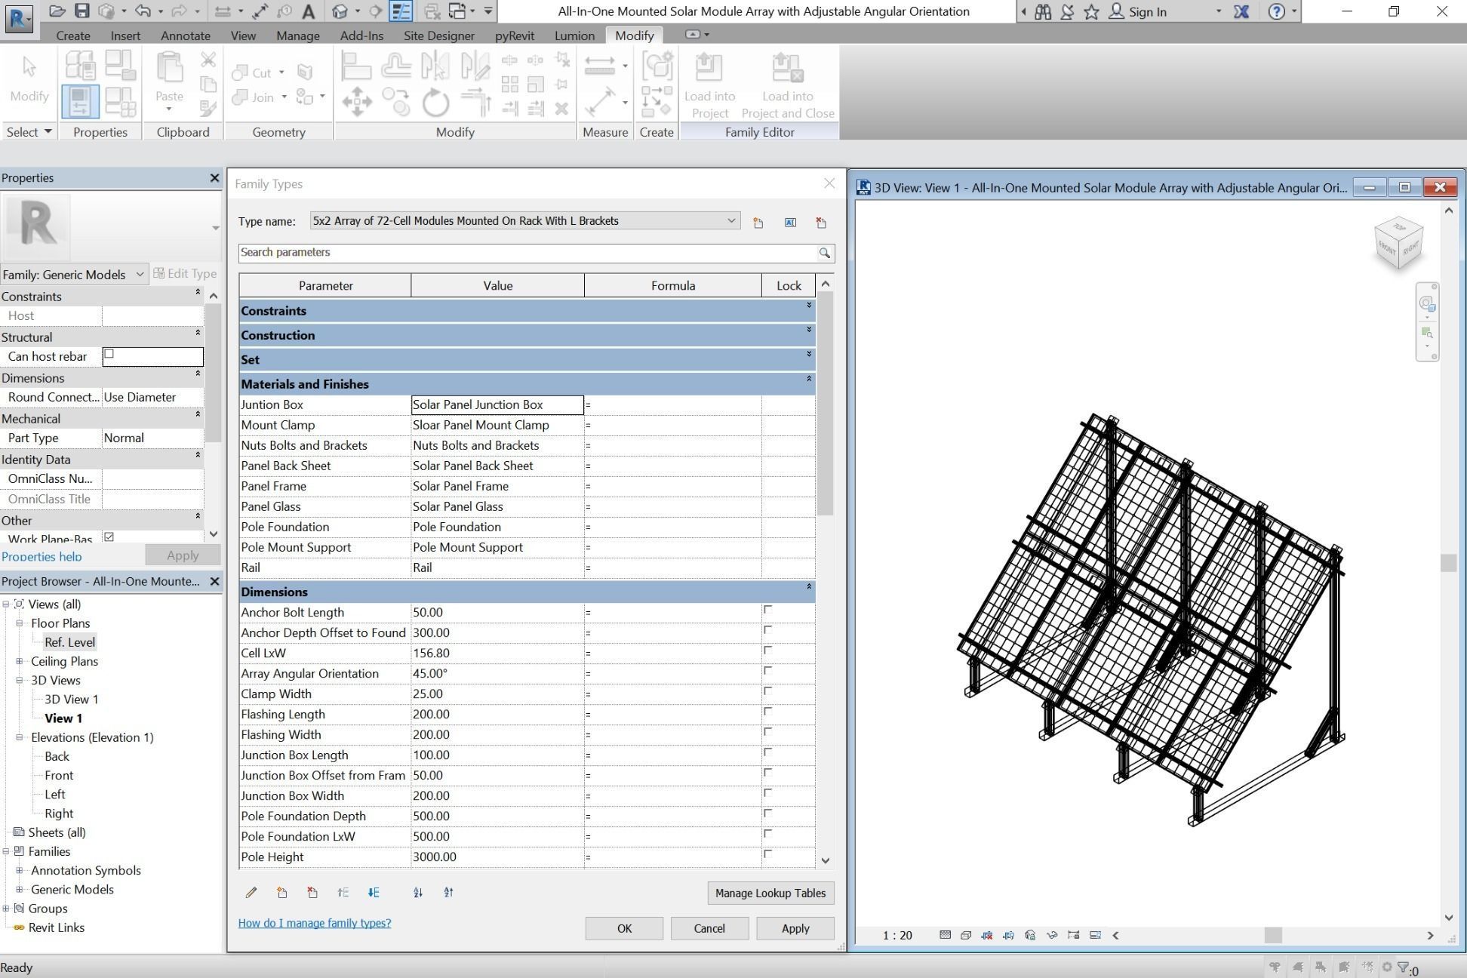Screen dimensions: 1467x978
Task: Expand the Construction group in Family Types
Action: (809, 330)
